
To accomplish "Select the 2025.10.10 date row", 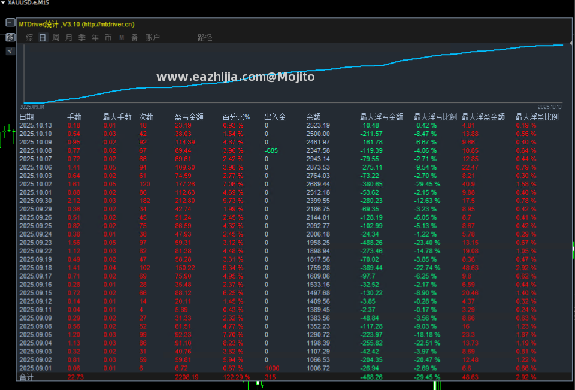I will point(35,134).
